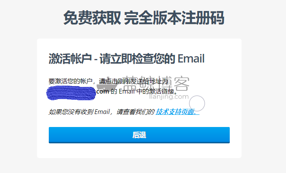Click the 请点击刚刚发送给地址为 text
This screenshot has width=286, height=173.
[x=133, y=81]
